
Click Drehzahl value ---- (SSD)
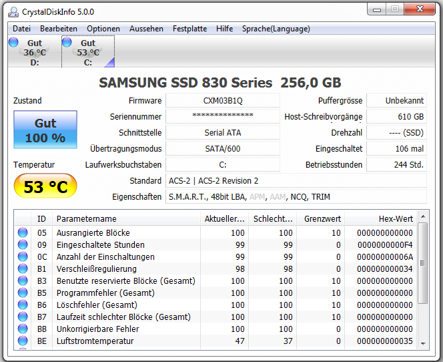click(396, 132)
